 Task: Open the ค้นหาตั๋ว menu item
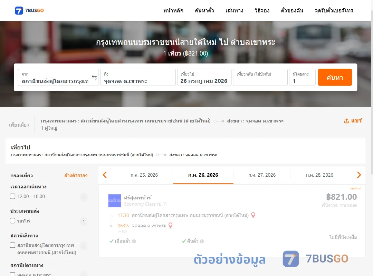[204, 10]
